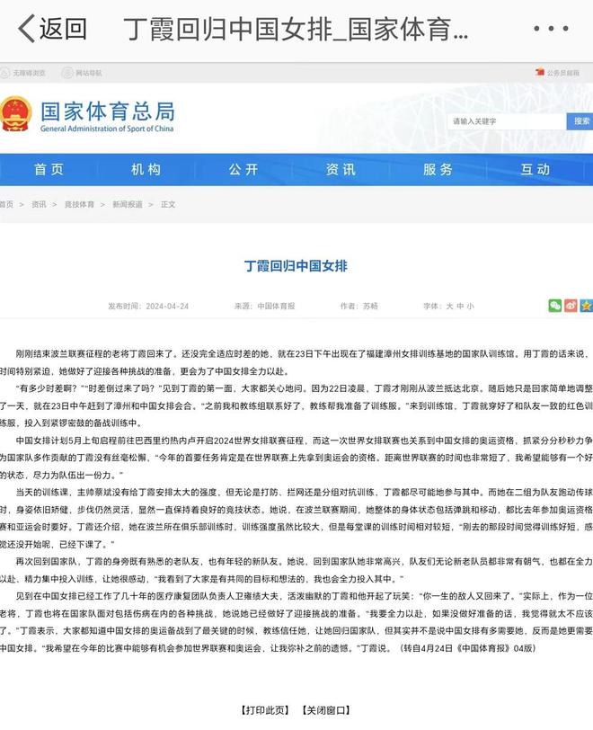Select medium font size 中

[460, 307]
